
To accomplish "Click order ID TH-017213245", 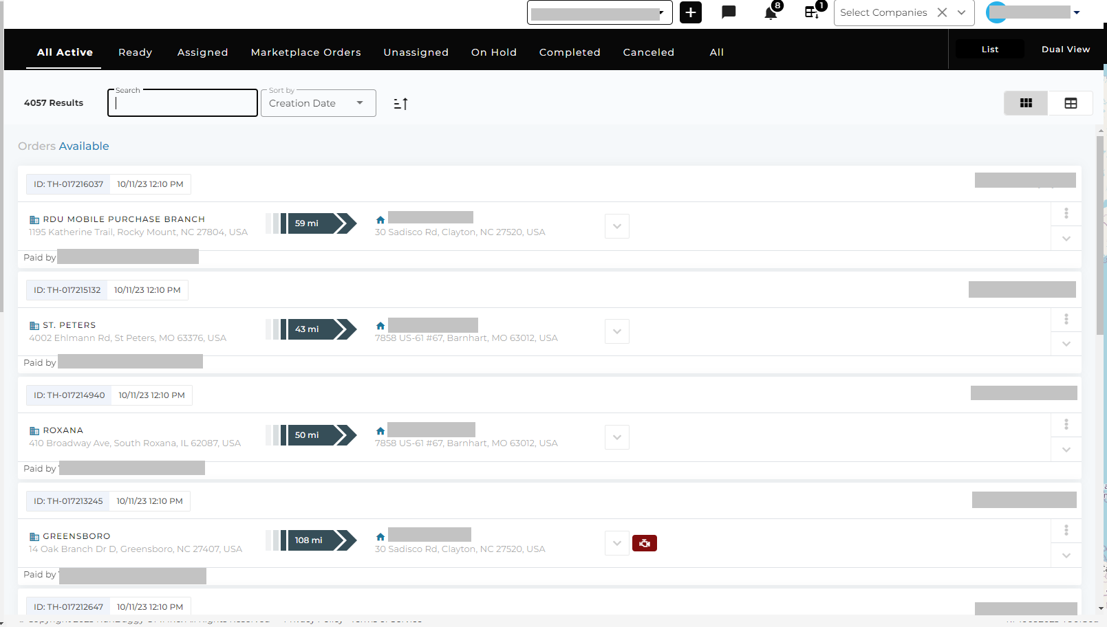I will [x=69, y=501].
